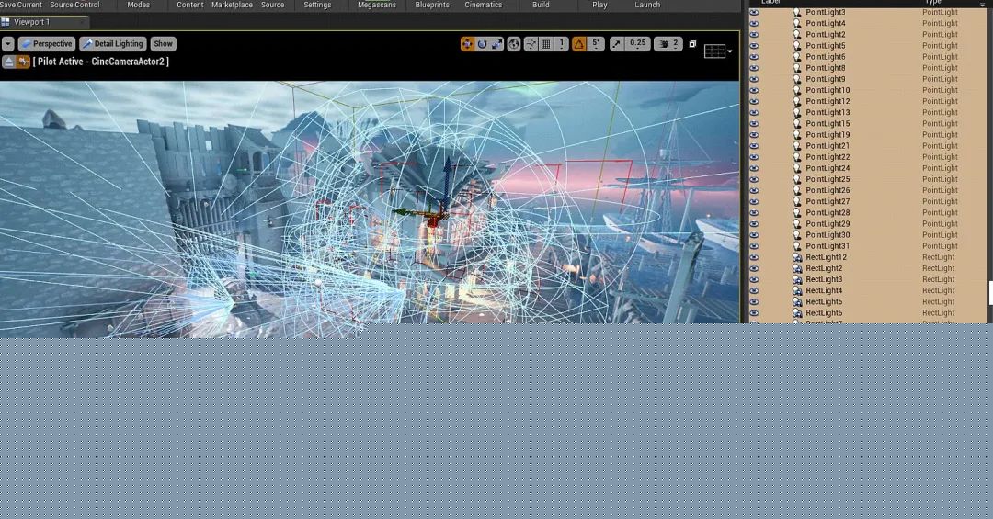Open the viewport options dropdown arrow
Viewport: 993px width, 519px height.
pyautogui.click(x=8, y=44)
